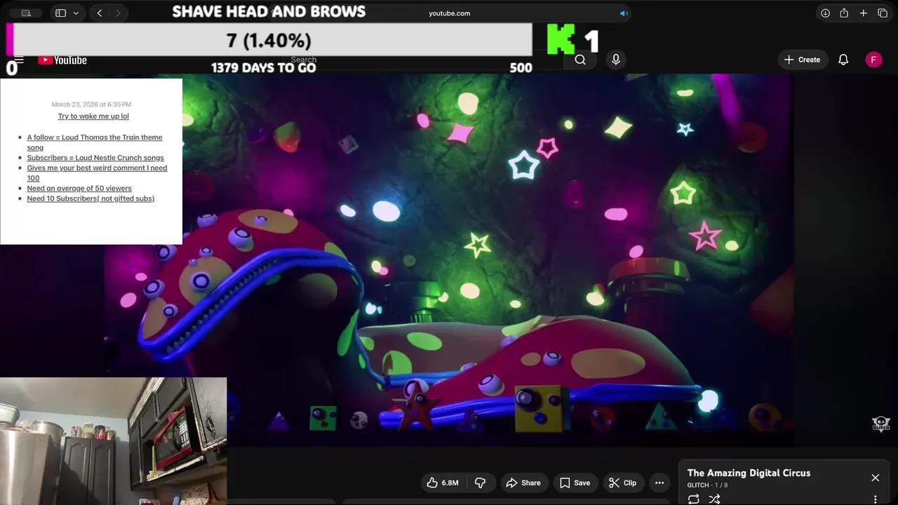The width and height of the screenshot is (898, 505).
Task: Click Need 10 Subscribers line
Action: coord(91,198)
